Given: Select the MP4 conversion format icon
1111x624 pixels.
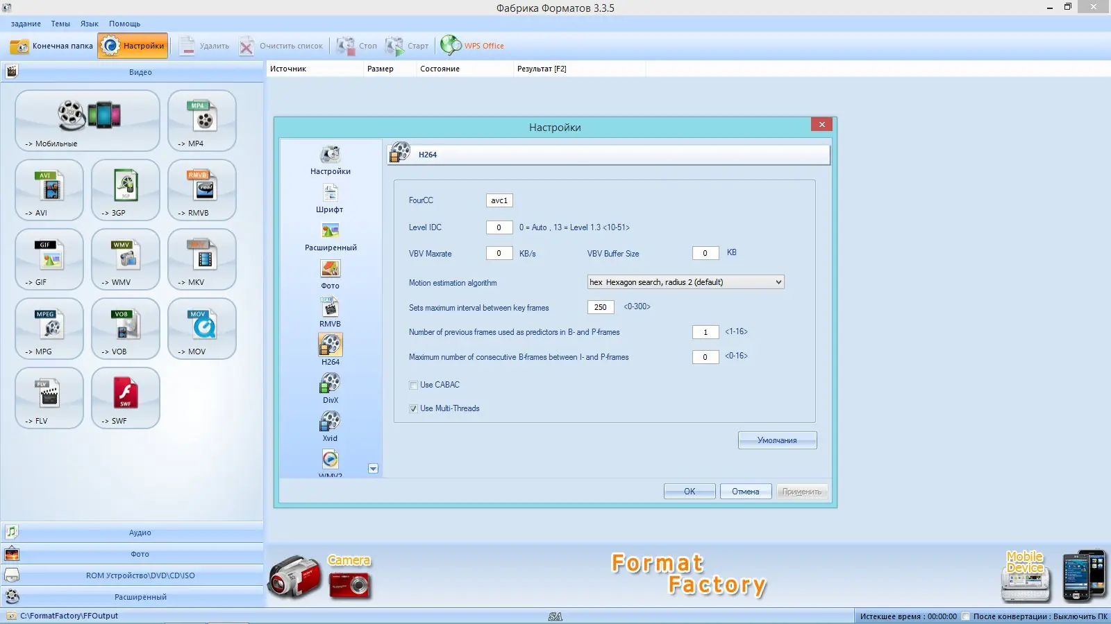Looking at the screenshot, I should click(x=202, y=121).
